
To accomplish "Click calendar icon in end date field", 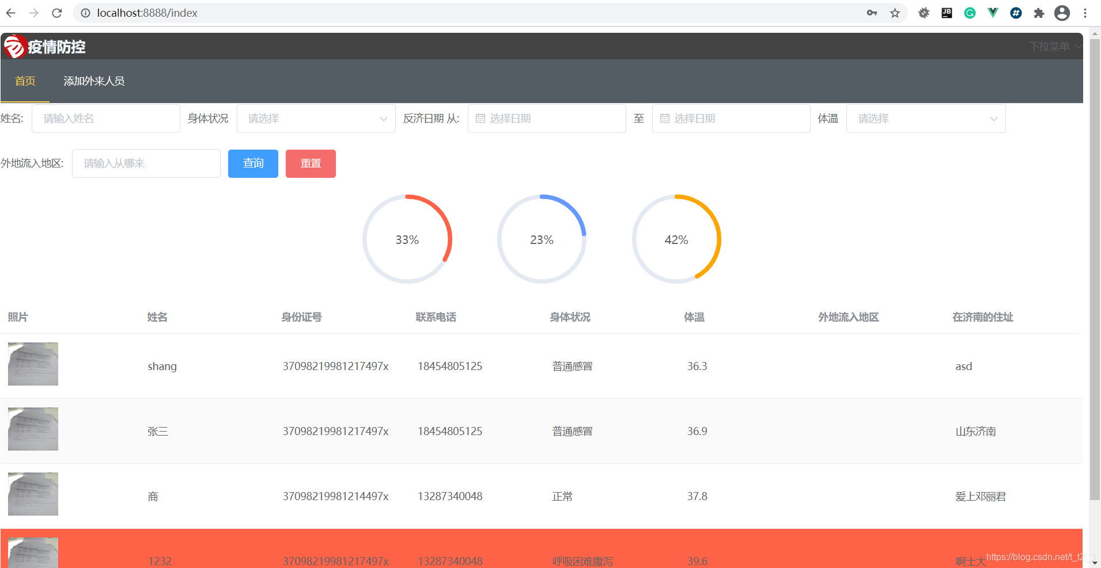I will tap(665, 119).
